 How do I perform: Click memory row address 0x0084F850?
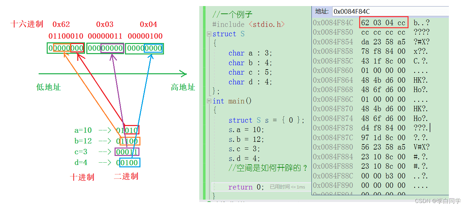coord(333,32)
